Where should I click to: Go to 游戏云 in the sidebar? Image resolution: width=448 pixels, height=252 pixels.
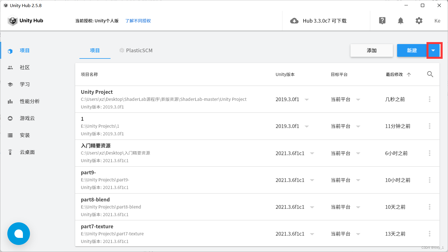pos(27,118)
